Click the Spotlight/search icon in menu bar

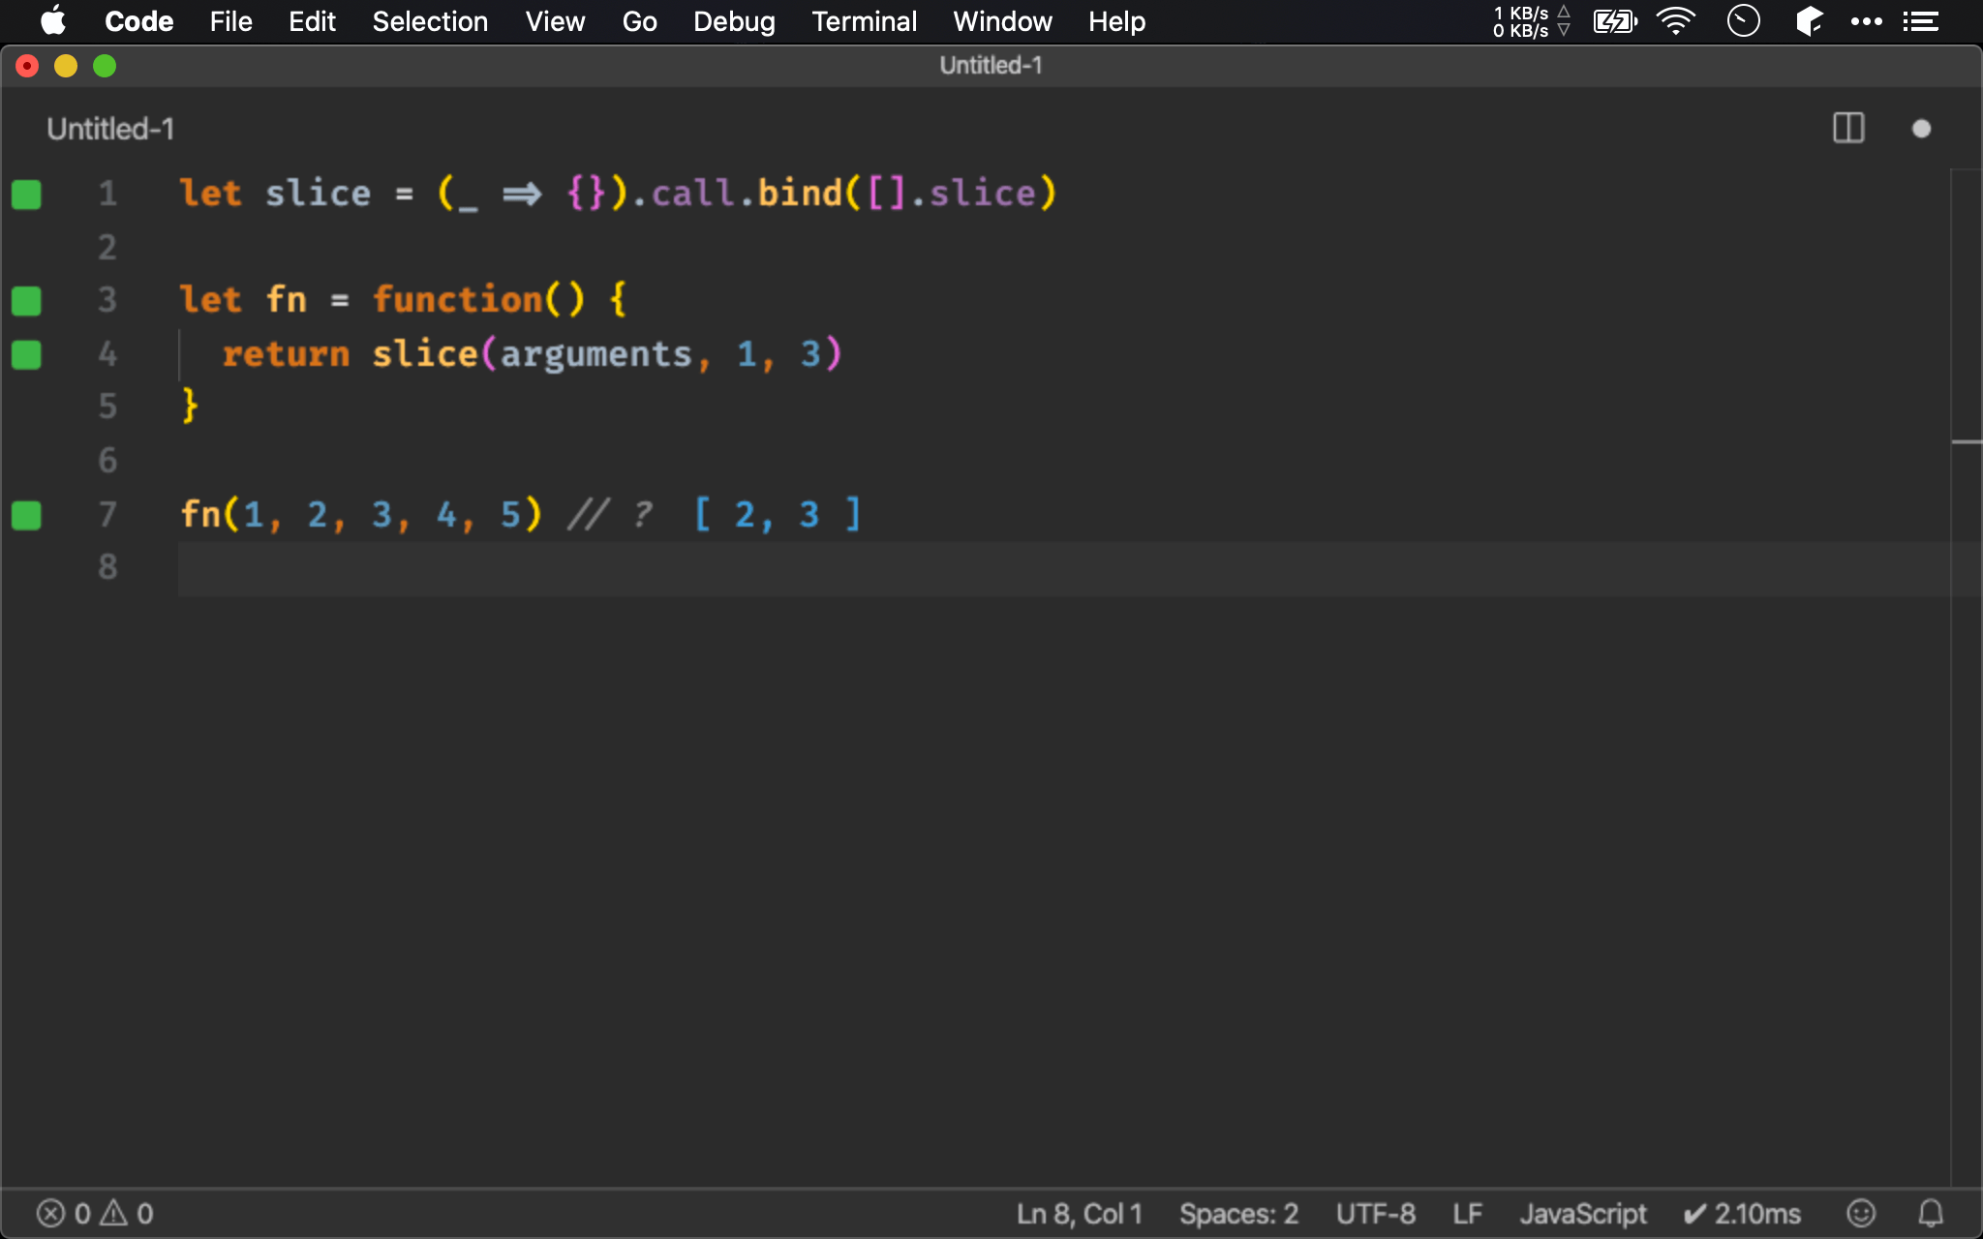pyautogui.click(x=1745, y=21)
